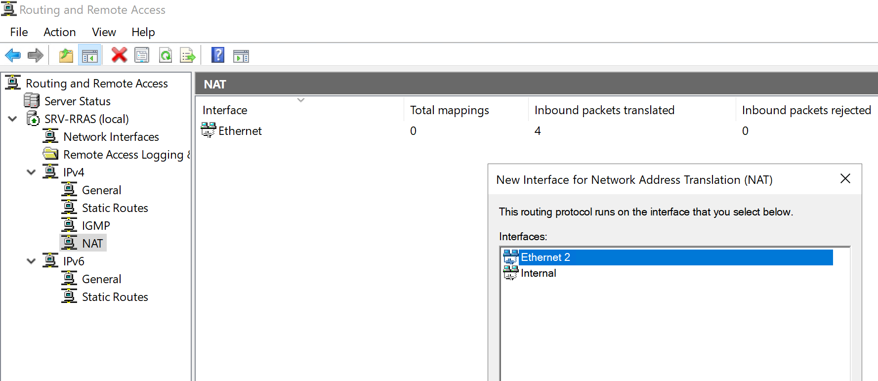Select Network Interfaces in the tree

point(111,137)
